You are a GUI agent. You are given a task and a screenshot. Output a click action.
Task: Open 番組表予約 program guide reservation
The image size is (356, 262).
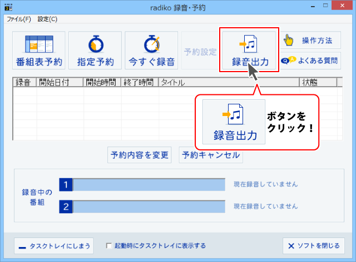coord(39,51)
